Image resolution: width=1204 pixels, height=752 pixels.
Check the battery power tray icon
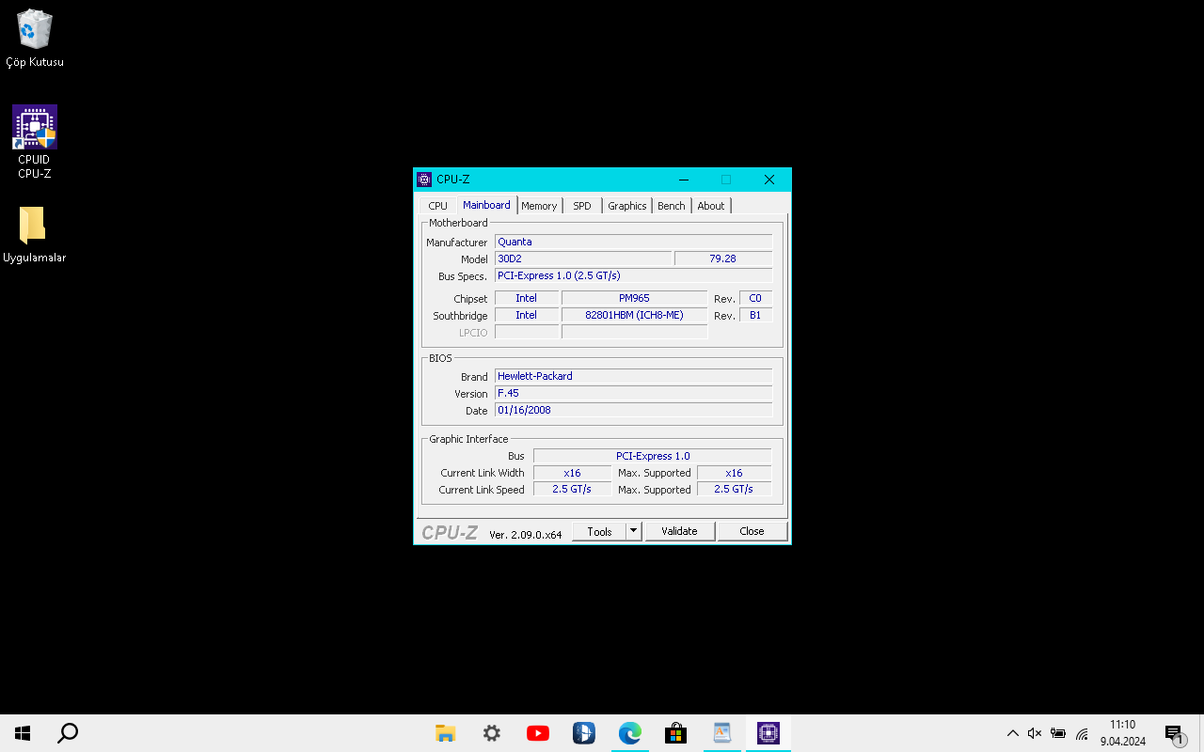click(1058, 733)
